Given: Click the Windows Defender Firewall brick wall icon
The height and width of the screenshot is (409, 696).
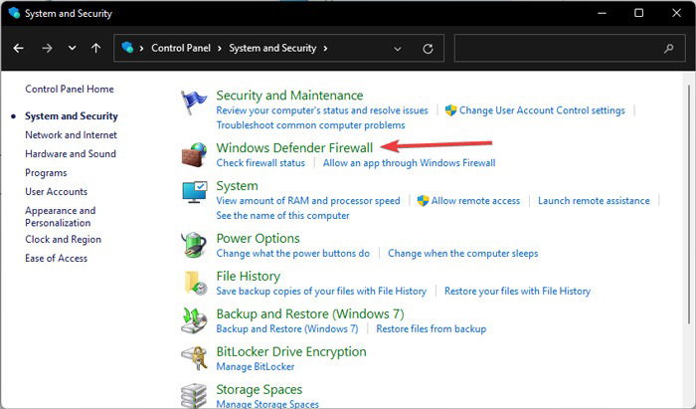Looking at the screenshot, I should pyautogui.click(x=194, y=154).
